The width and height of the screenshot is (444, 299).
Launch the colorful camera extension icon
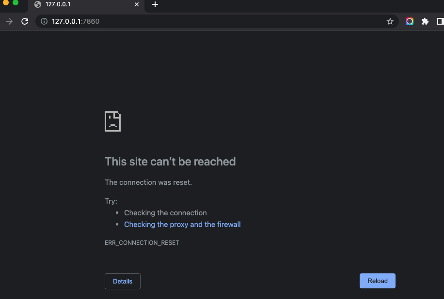click(410, 21)
